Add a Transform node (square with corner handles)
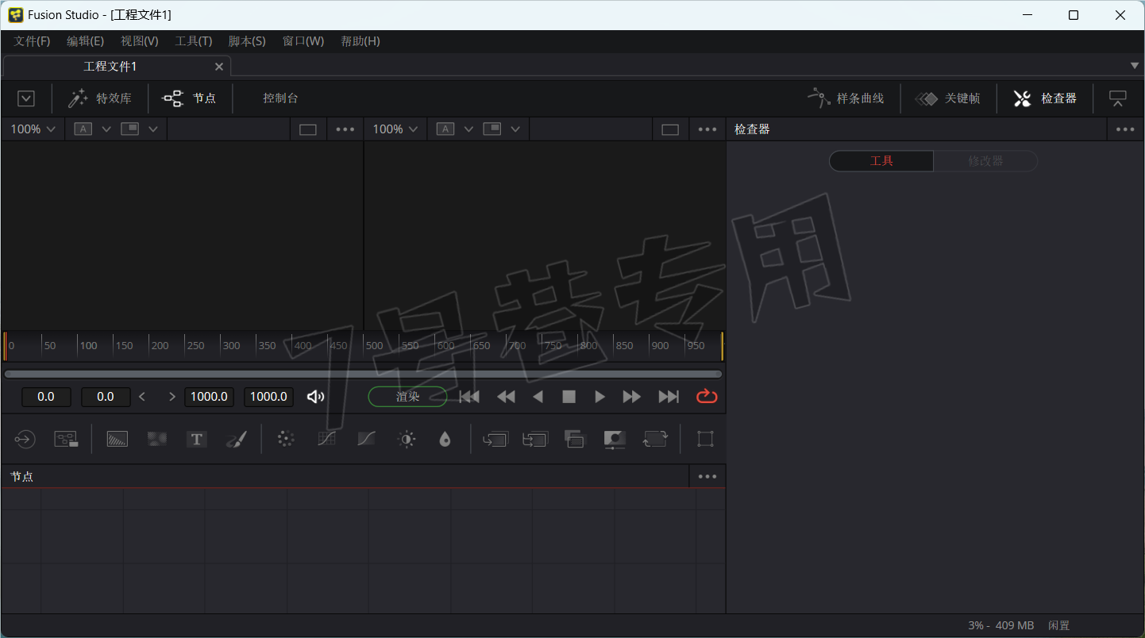1145x638 pixels. (x=705, y=439)
